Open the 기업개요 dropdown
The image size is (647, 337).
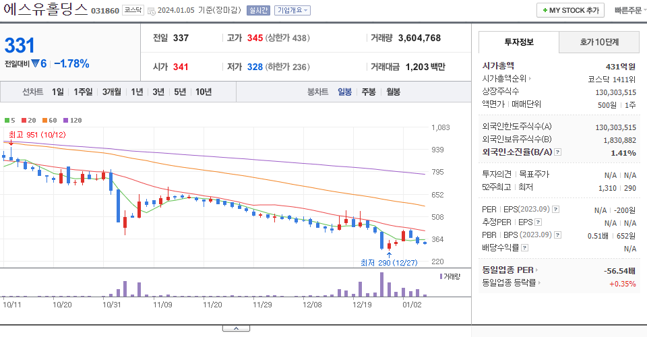292,10
